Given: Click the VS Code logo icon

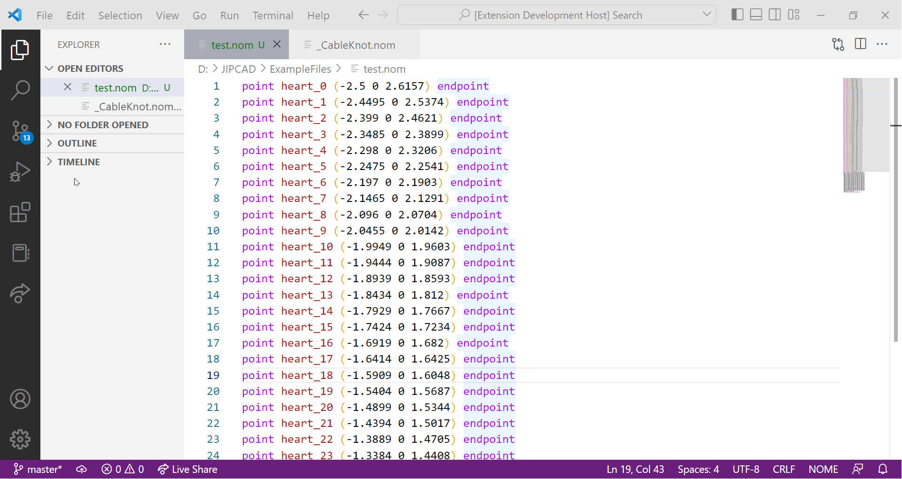Looking at the screenshot, I should coord(15,15).
